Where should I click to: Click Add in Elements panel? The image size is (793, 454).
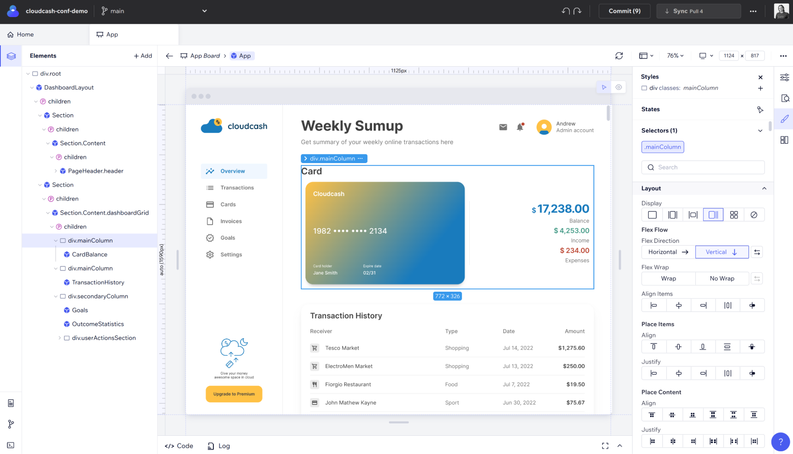(x=143, y=56)
